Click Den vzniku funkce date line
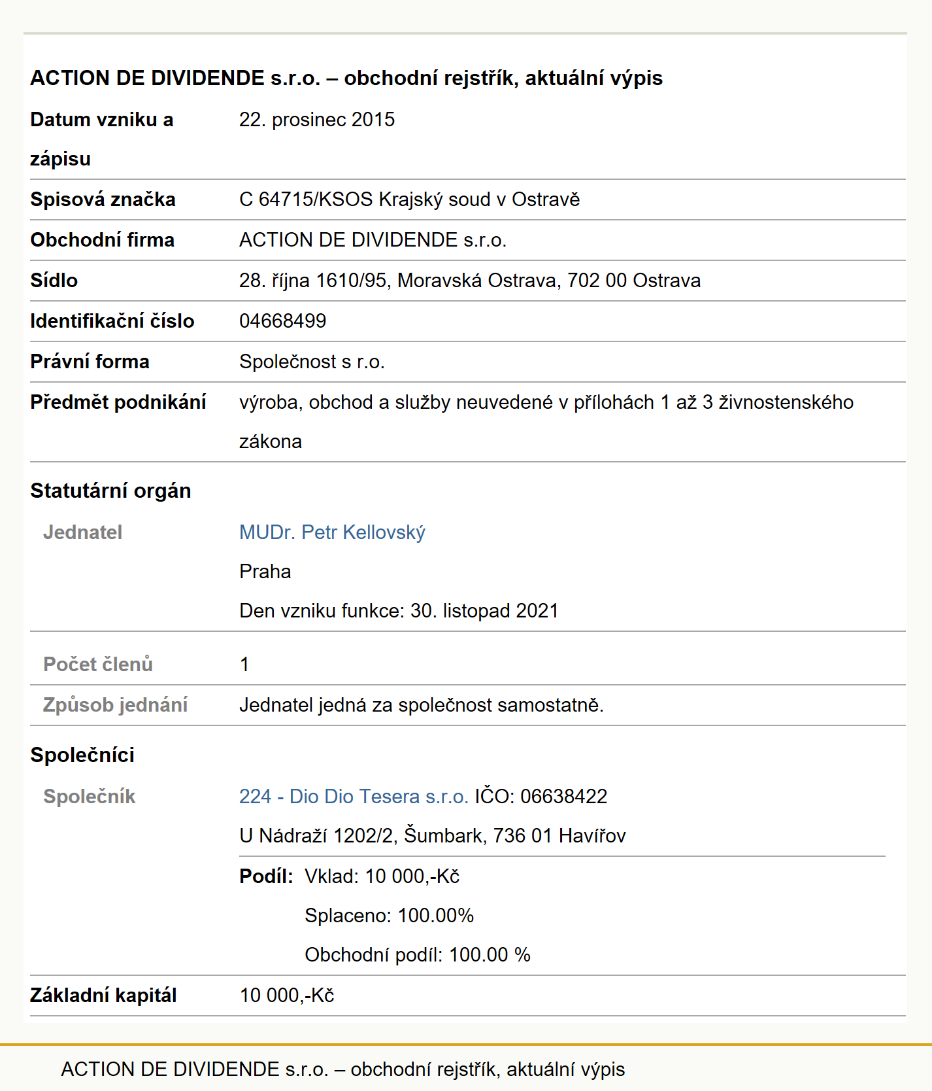 [x=399, y=611]
